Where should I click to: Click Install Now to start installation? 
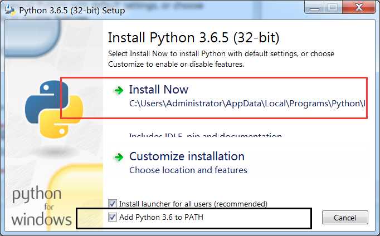pyautogui.click(x=158, y=90)
